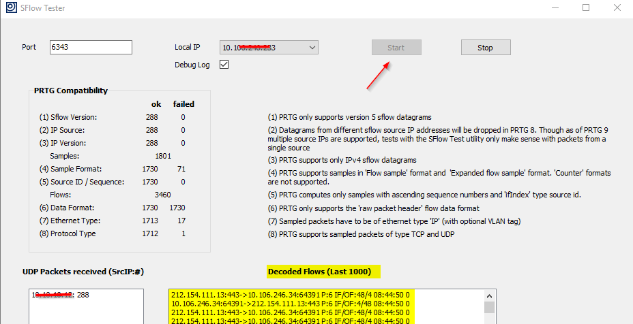The height and width of the screenshot is (324, 633).
Task: Maximize the SFlow Tester window
Action: coord(586,7)
